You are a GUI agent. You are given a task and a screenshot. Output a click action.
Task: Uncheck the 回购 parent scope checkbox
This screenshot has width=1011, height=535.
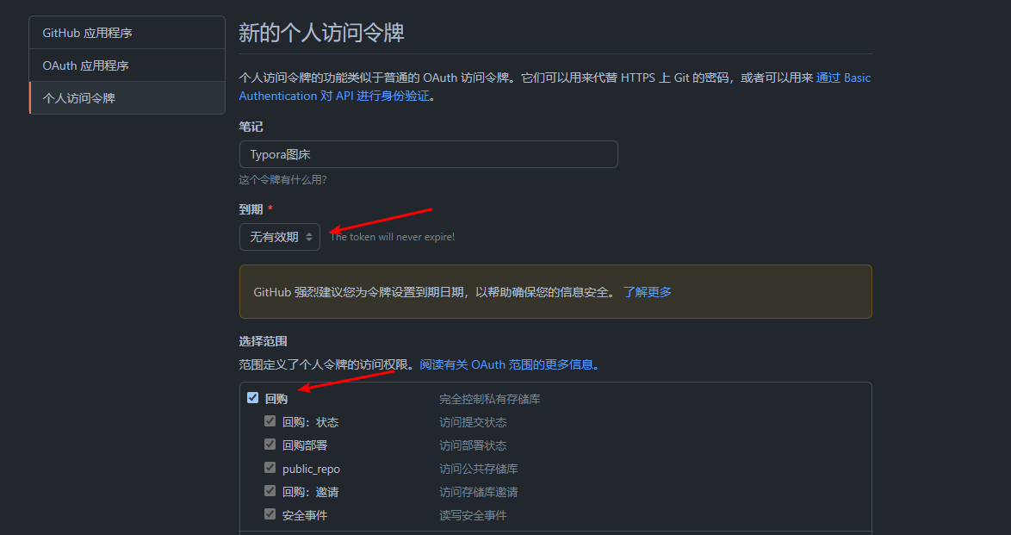click(x=252, y=397)
